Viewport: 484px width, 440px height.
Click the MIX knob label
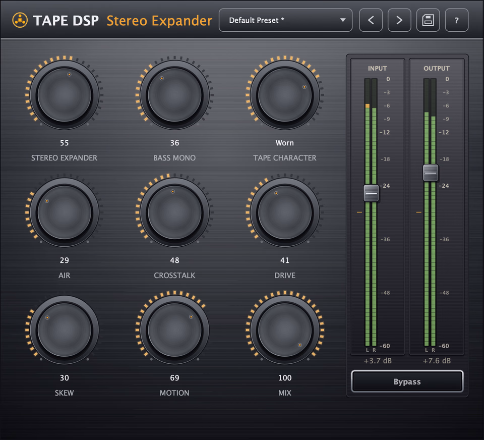(285, 393)
